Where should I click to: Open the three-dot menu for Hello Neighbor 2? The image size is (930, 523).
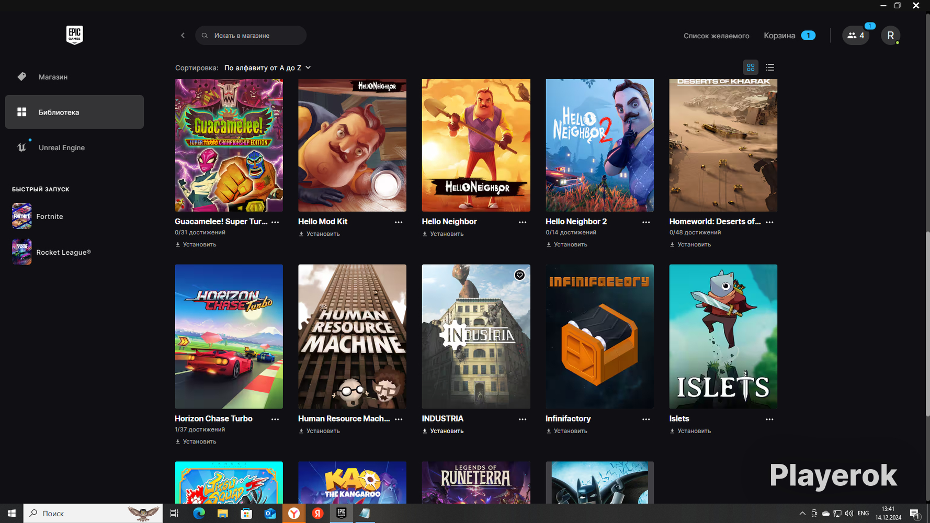click(x=646, y=222)
